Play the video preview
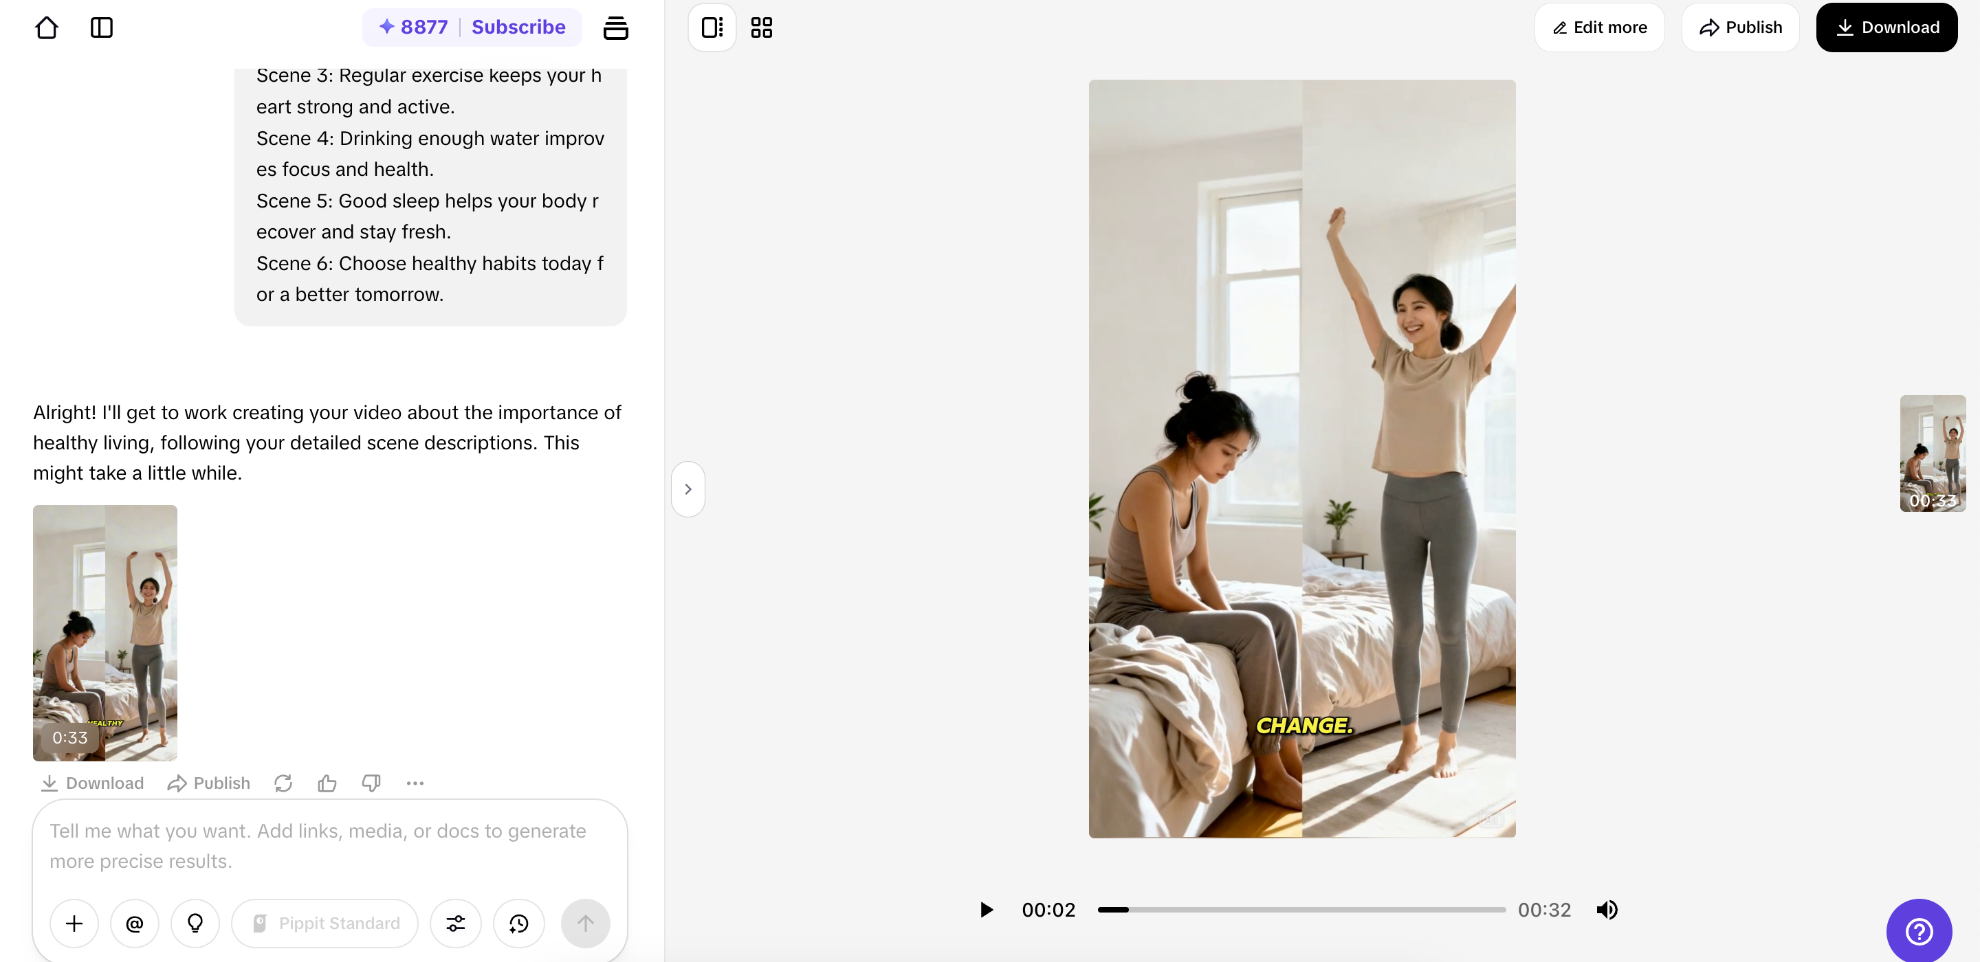 [986, 910]
